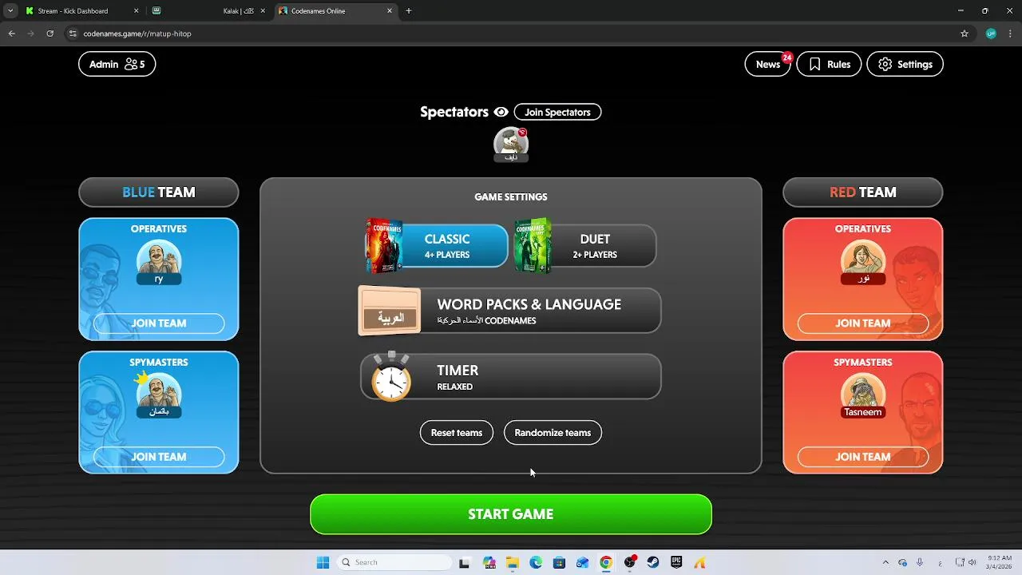Open the Admin players menu

[117, 64]
